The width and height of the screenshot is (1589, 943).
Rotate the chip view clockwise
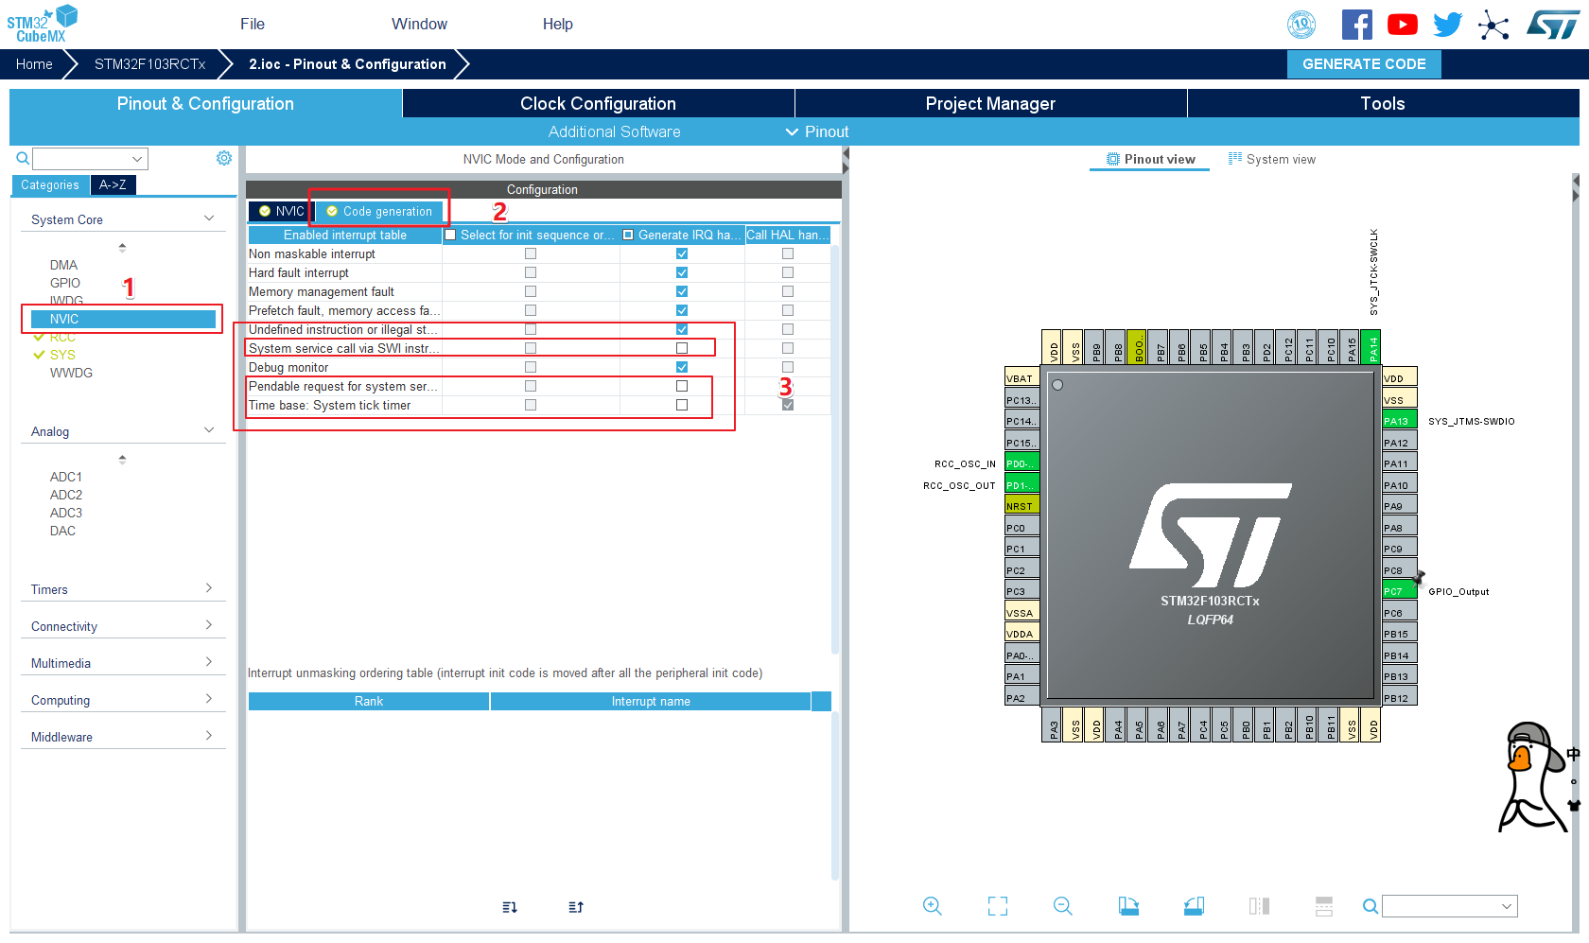click(1128, 906)
